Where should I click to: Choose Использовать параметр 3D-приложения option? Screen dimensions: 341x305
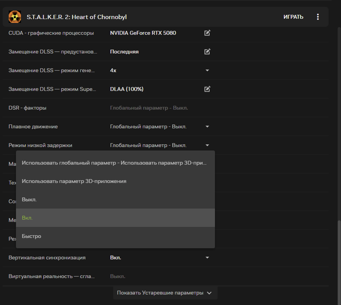74,181
